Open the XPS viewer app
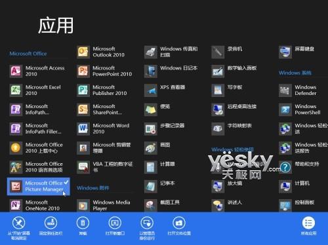 165,90
